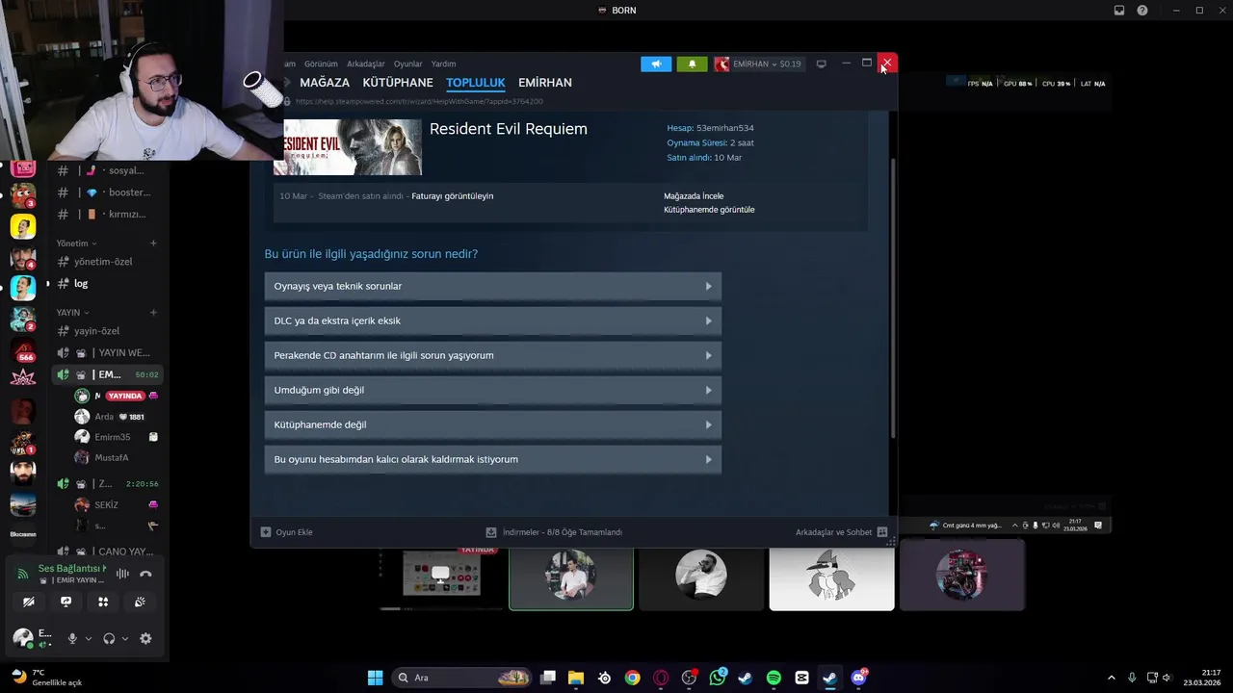Collapse the YAYIN category in Discord
The width and height of the screenshot is (1233, 693).
(72, 313)
